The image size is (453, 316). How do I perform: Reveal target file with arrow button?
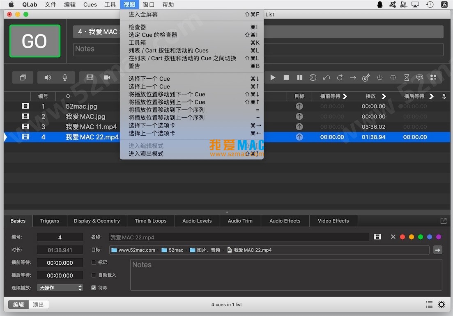(x=438, y=250)
